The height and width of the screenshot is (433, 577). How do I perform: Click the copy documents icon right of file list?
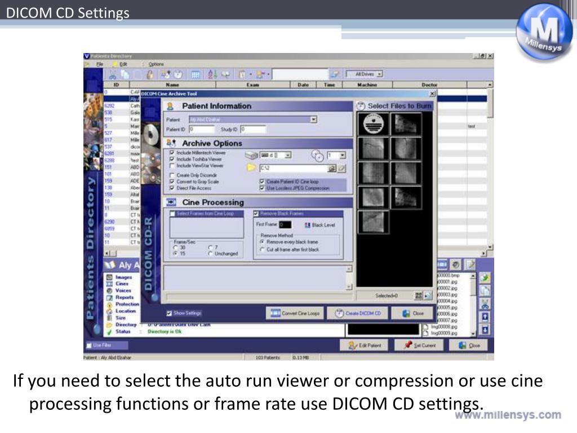(485, 291)
